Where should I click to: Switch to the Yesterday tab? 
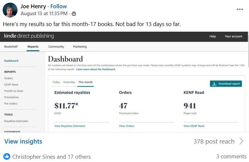coord(69,82)
